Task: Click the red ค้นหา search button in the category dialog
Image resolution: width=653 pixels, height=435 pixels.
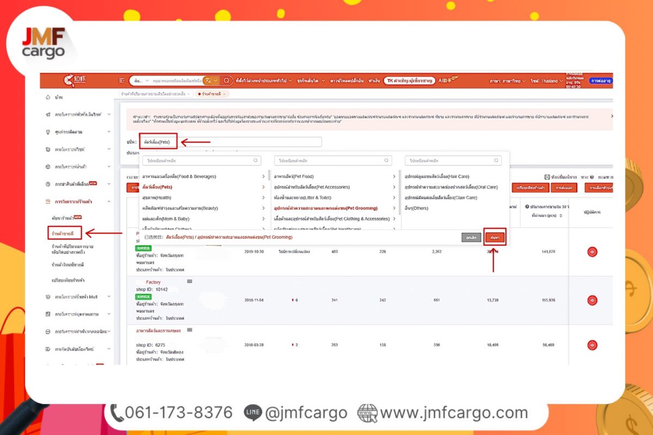Action: (495, 237)
